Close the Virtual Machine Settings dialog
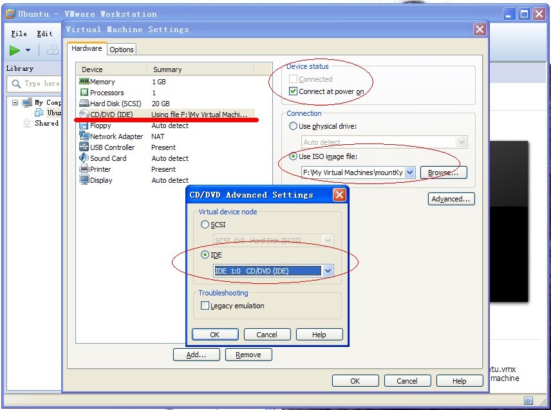Viewport: 551px width, 410px height. click(x=480, y=30)
